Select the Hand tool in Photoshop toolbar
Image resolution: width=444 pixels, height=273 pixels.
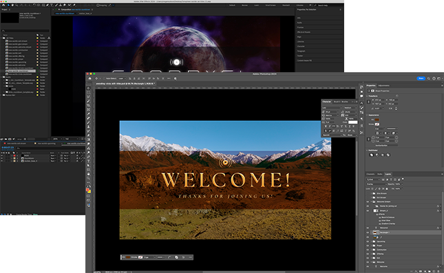pos(88,174)
